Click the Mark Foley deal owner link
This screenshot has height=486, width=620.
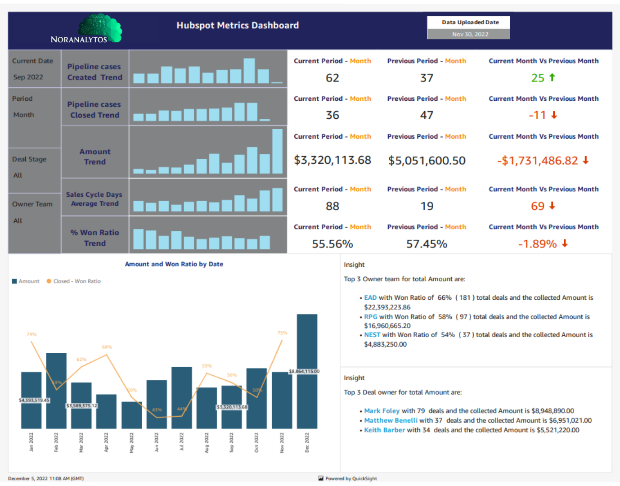click(x=382, y=410)
